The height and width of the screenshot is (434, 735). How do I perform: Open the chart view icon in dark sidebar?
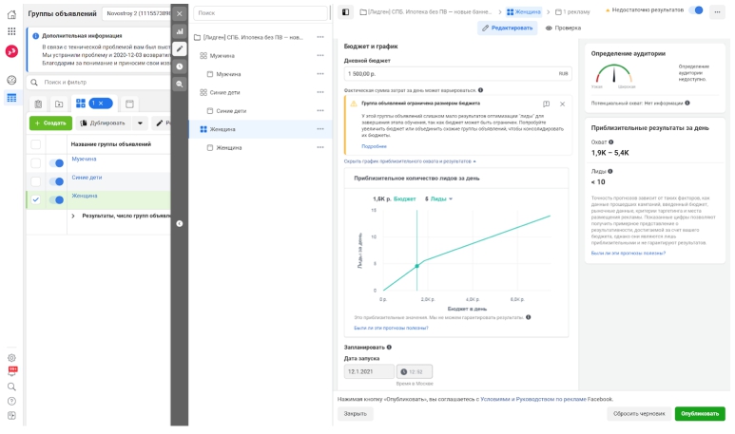point(180,31)
